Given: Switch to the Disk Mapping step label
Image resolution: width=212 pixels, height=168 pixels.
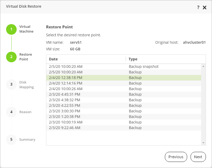Looking at the screenshot, I should point(26,85).
